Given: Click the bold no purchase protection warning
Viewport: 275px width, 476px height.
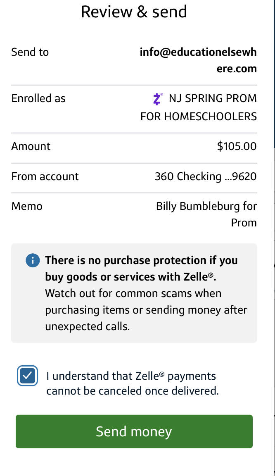Looking at the screenshot, I should (x=140, y=269).
